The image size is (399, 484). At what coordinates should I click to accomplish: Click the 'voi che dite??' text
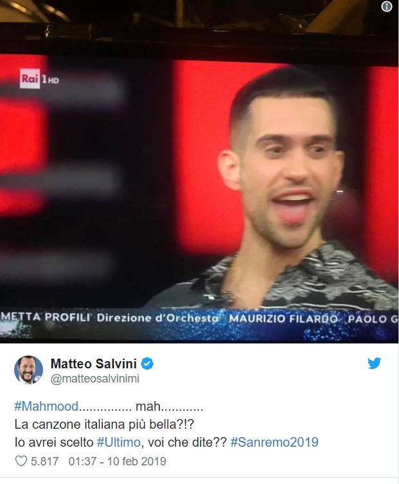(x=188, y=442)
